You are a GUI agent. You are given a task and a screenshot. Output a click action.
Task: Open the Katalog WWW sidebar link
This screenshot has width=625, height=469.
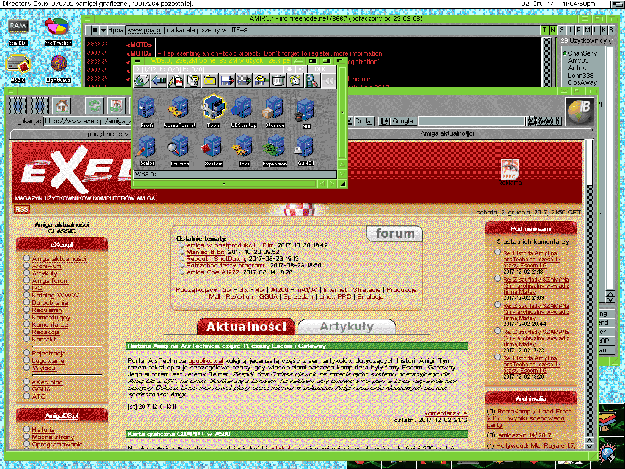coord(56,296)
